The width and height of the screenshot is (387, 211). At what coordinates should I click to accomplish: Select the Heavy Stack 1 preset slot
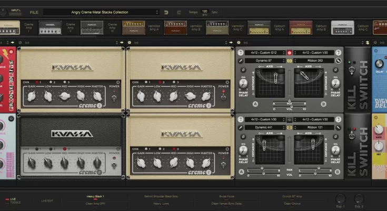click(95, 196)
